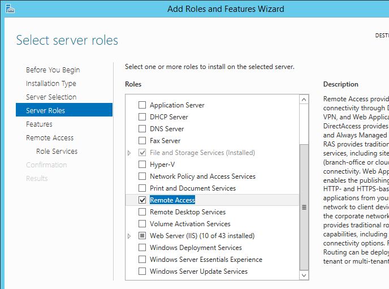Check the Application Server role
389x289 pixels.
pos(142,105)
